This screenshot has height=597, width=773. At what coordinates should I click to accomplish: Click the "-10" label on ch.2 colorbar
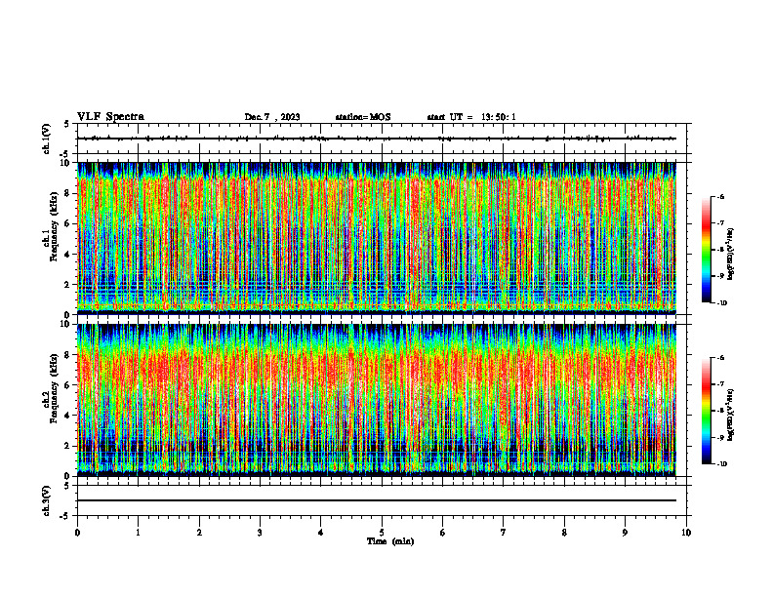click(720, 464)
